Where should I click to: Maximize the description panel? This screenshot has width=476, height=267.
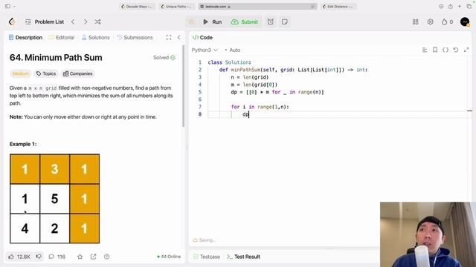coord(169,38)
